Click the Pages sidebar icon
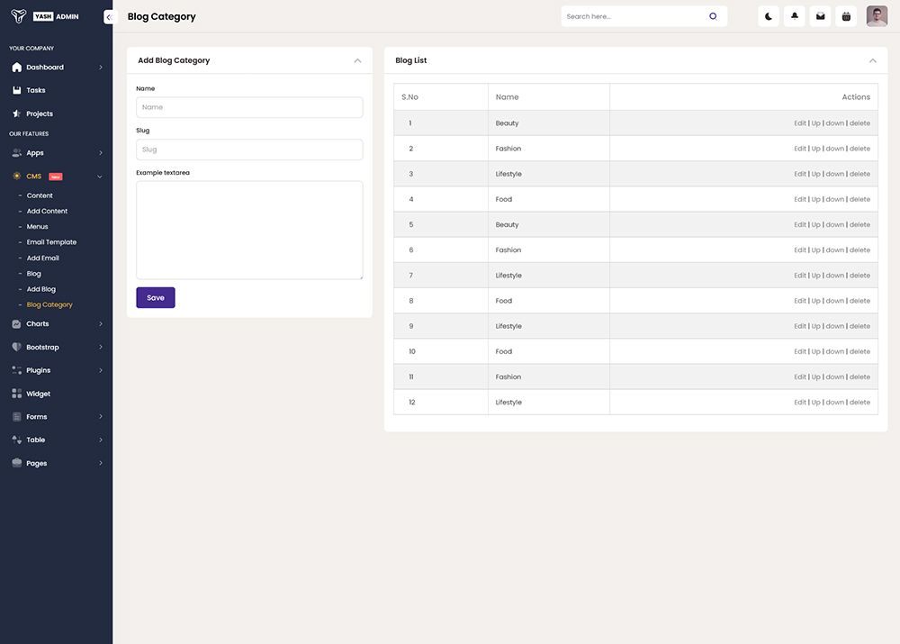Screen dimensions: 900x644 (x=16, y=463)
